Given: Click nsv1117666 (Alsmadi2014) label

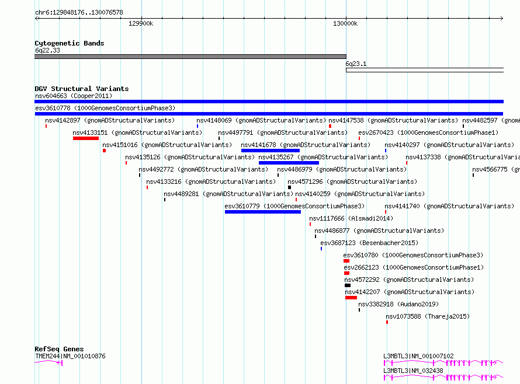Looking at the screenshot, I should (x=351, y=218).
